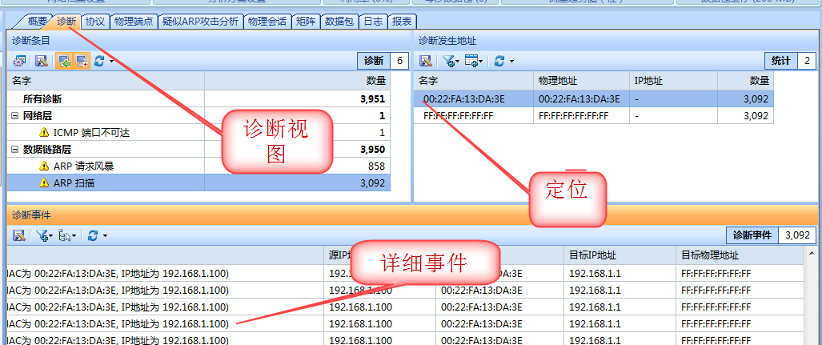Open the 矩阵 tab
The height and width of the screenshot is (345, 822).
(305, 22)
